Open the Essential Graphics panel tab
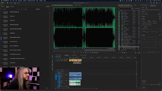Viewport: 162px width, 91px height. point(145,5)
